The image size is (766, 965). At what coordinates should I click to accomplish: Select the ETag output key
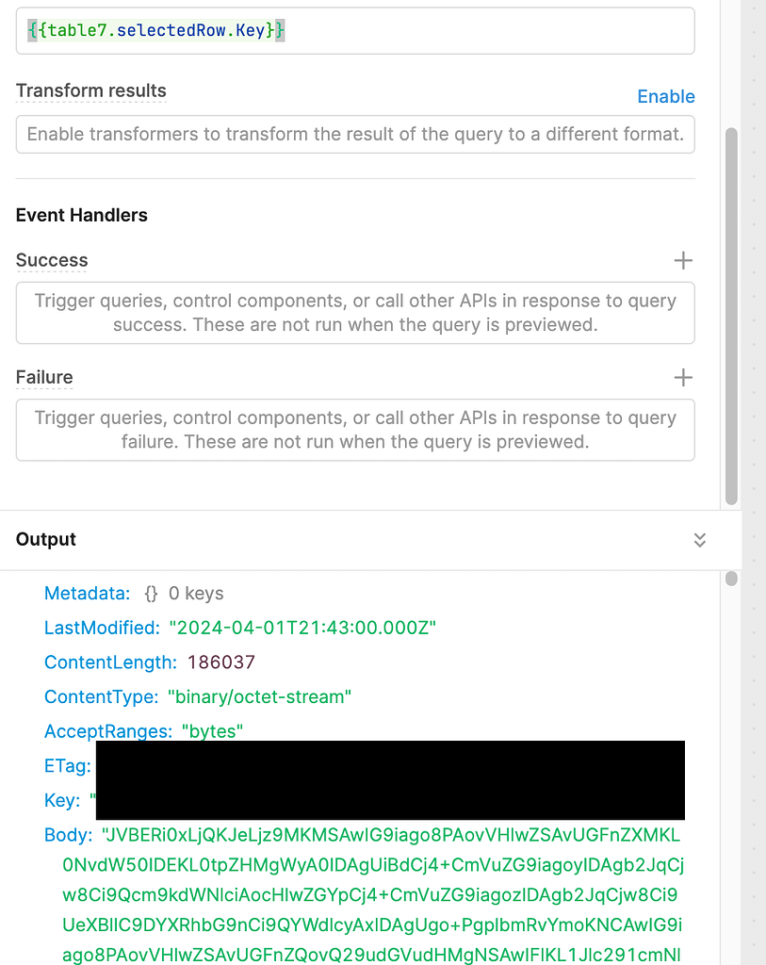pyautogui.click(x=68, y=765)
